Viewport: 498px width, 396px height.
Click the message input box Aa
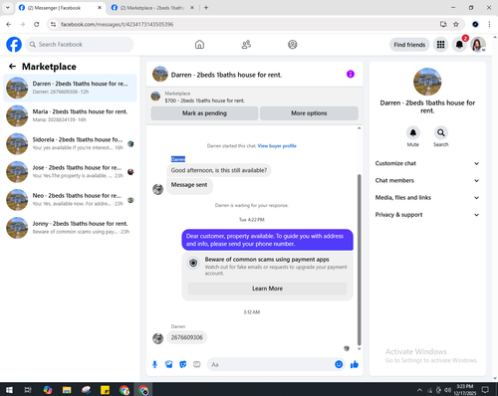tap(271, 364)
